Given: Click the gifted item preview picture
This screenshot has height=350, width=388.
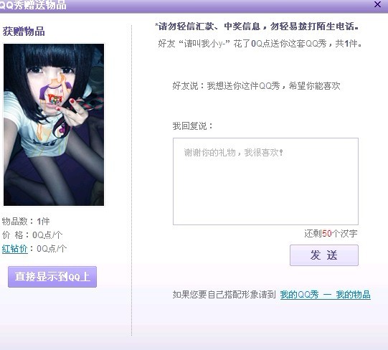Looking at the screenshot, I should tap(54, 125).
